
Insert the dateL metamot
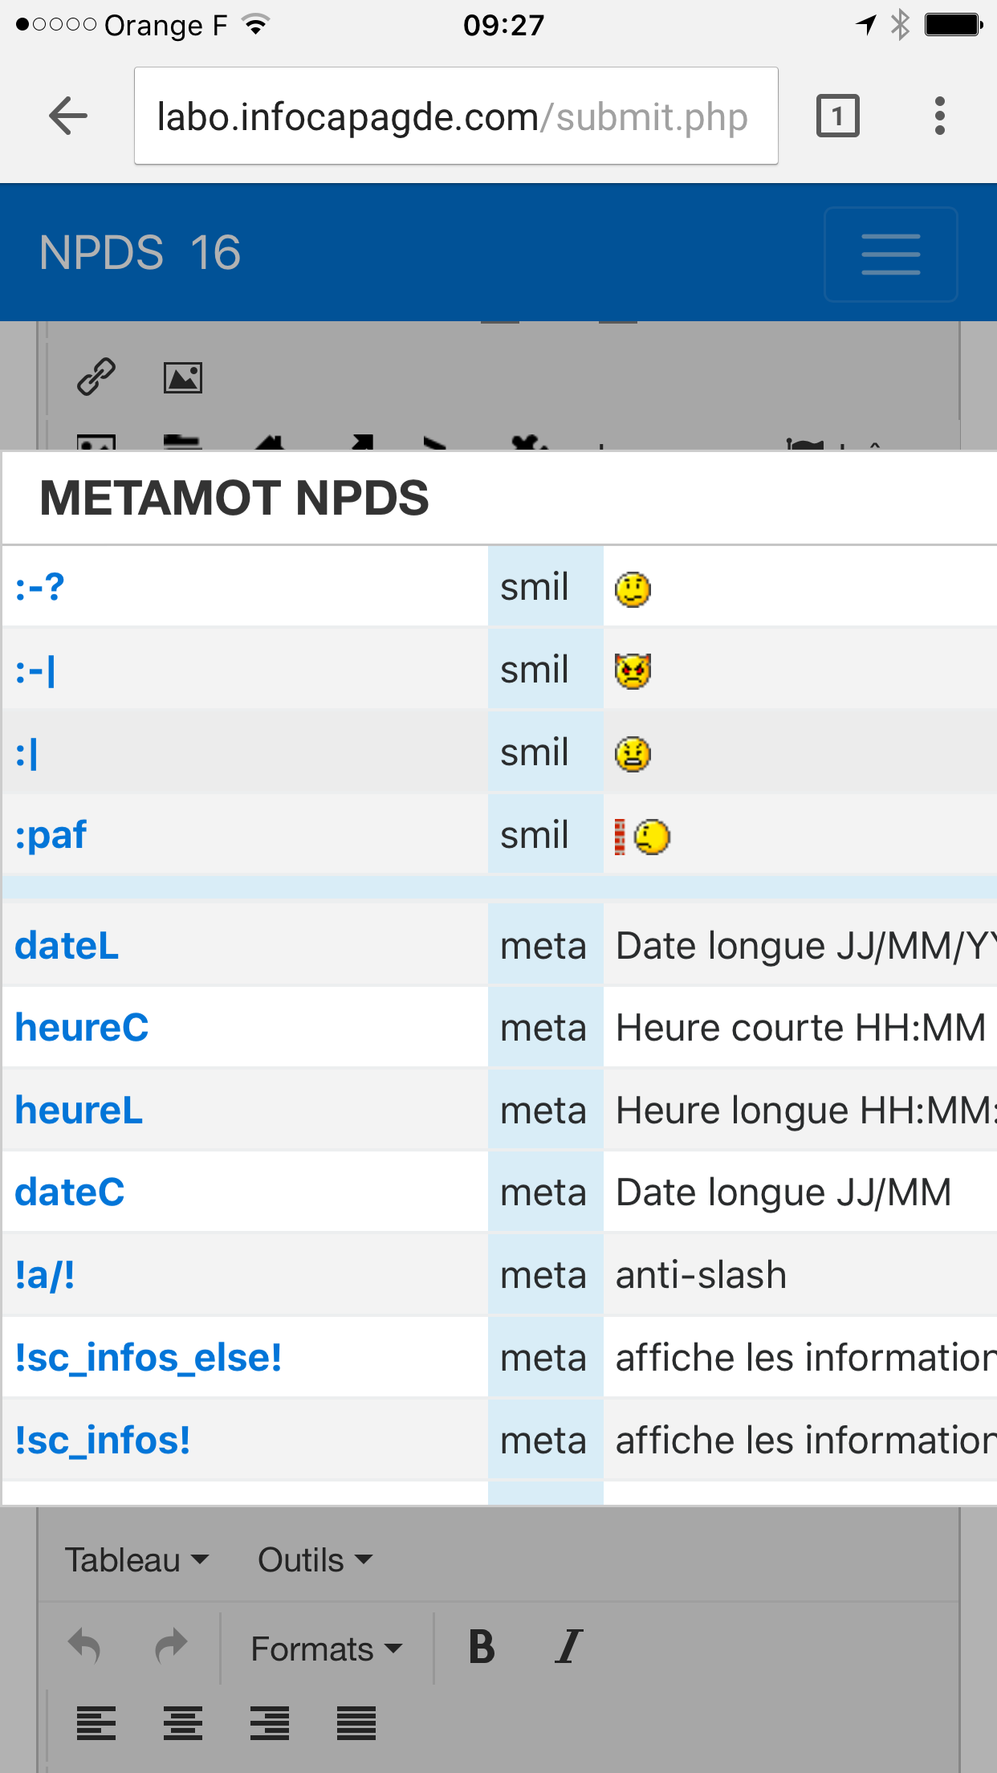(67, 945)
